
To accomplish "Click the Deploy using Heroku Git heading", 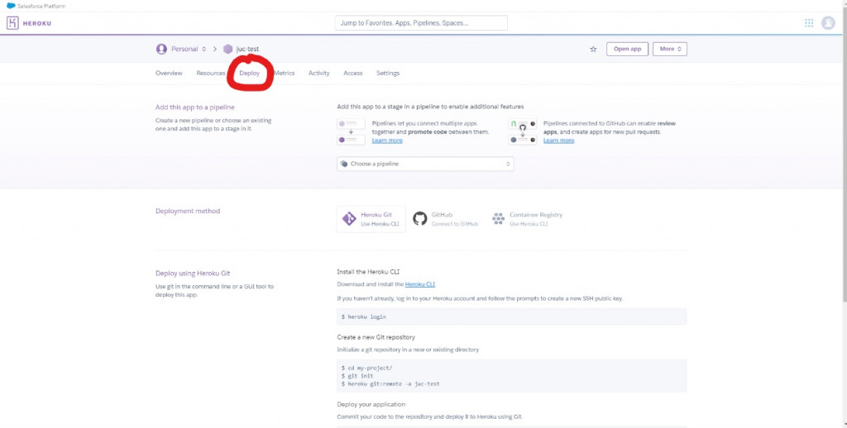I will click(x=192, y=273).
